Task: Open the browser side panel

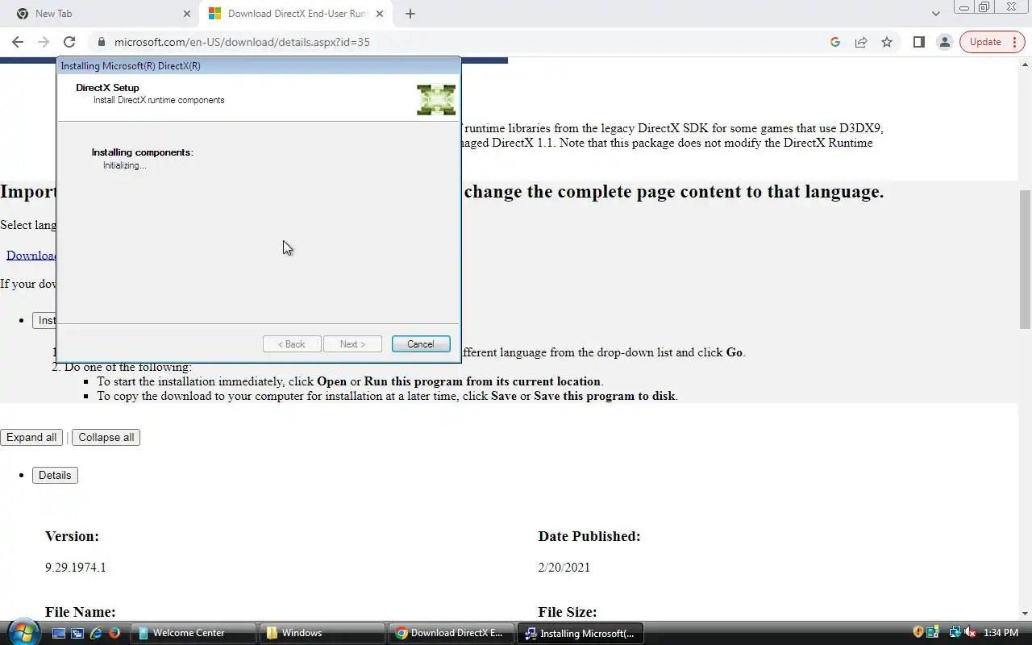Action: pos(918,42)
